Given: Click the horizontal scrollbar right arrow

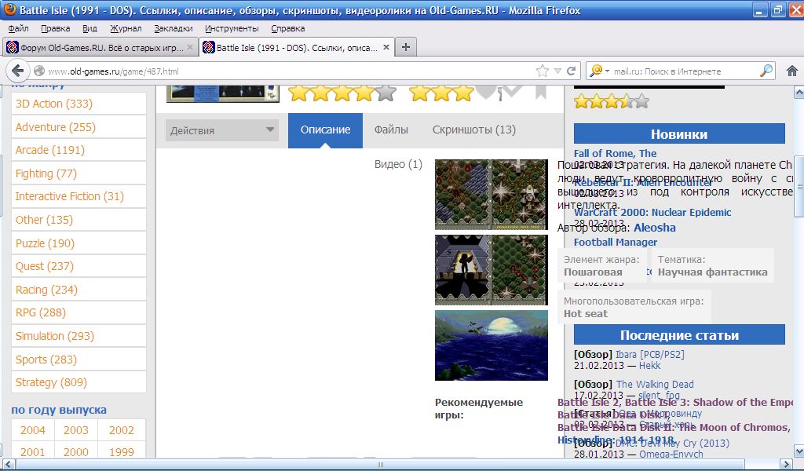Looking at the screenshot, I should coord(787,465).
